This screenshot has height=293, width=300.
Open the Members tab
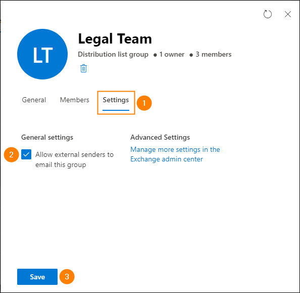coord(74,100)
